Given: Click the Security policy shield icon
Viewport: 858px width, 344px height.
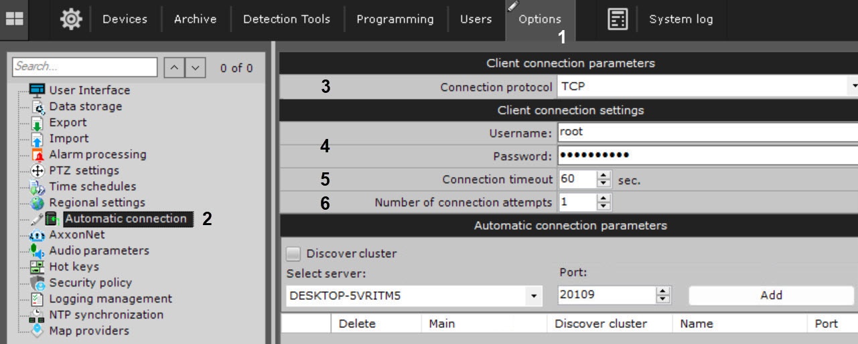Looking at the screenshot, I should (x=38, y=283).
